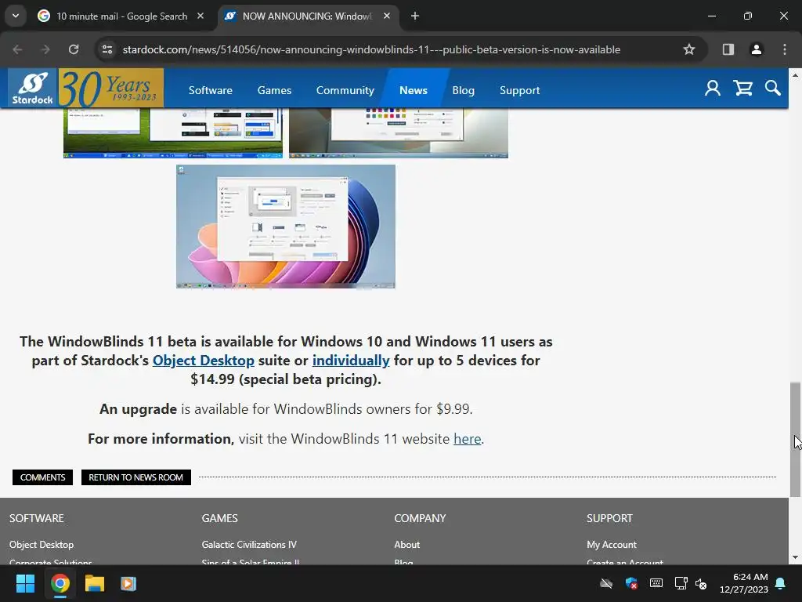Click the muted volume tray icon

point(701,583)
